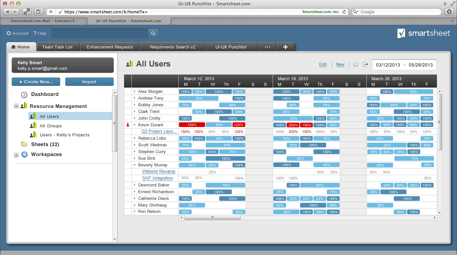Click the All Users heading icon
Image resolution: width=457 pixels, height=255 pixels.
point(129,64)
